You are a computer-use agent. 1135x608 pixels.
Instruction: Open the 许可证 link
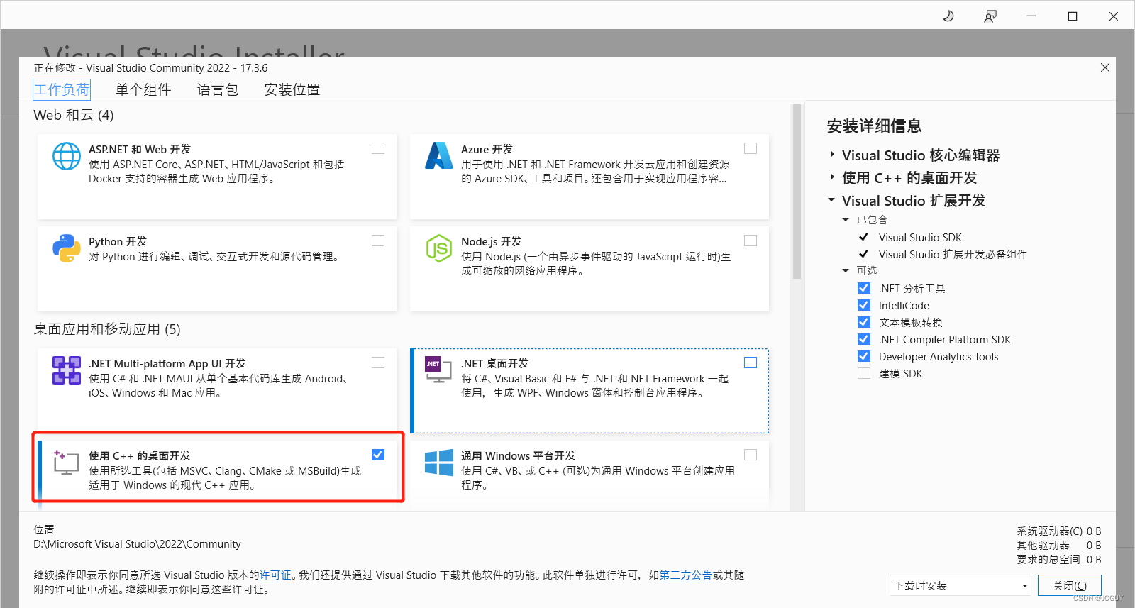tap(275, 575)
